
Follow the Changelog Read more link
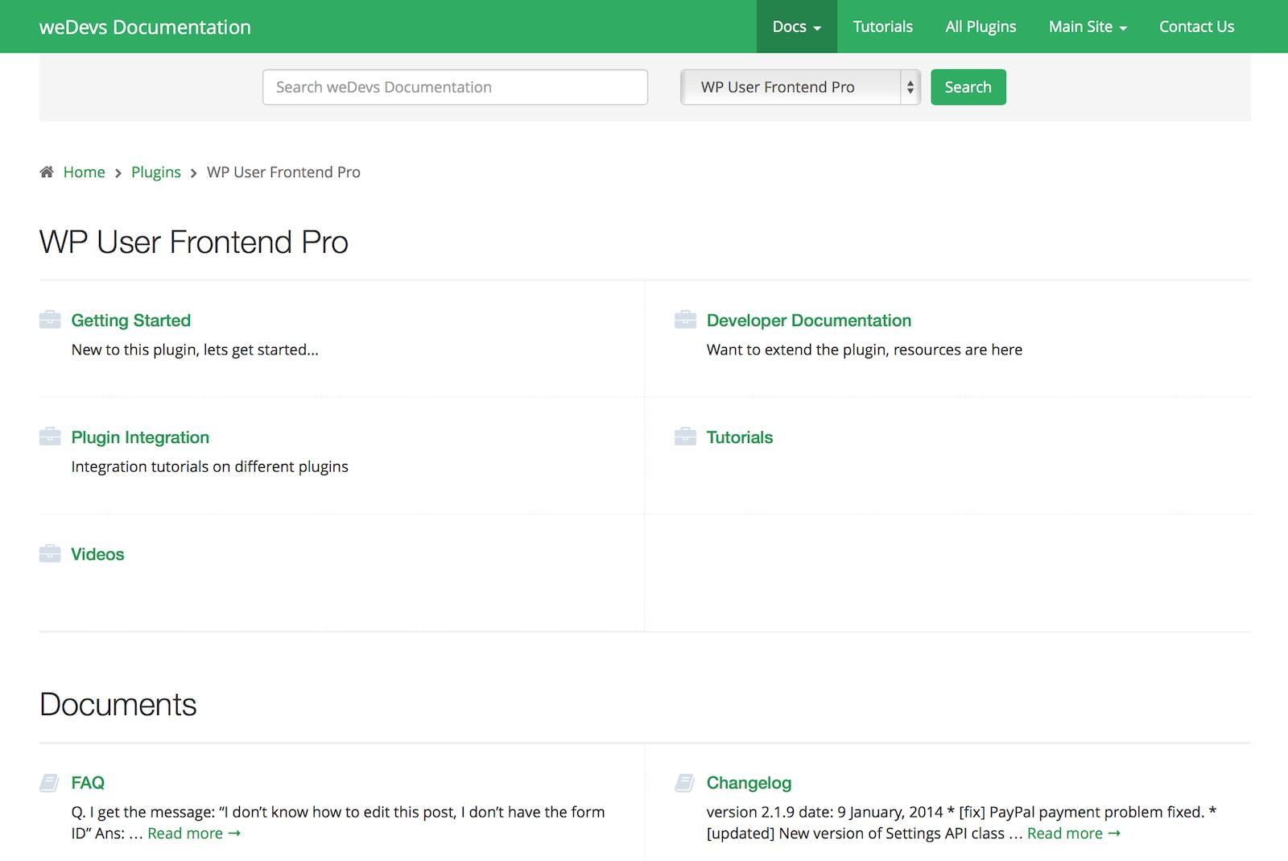coord(1073,834)
